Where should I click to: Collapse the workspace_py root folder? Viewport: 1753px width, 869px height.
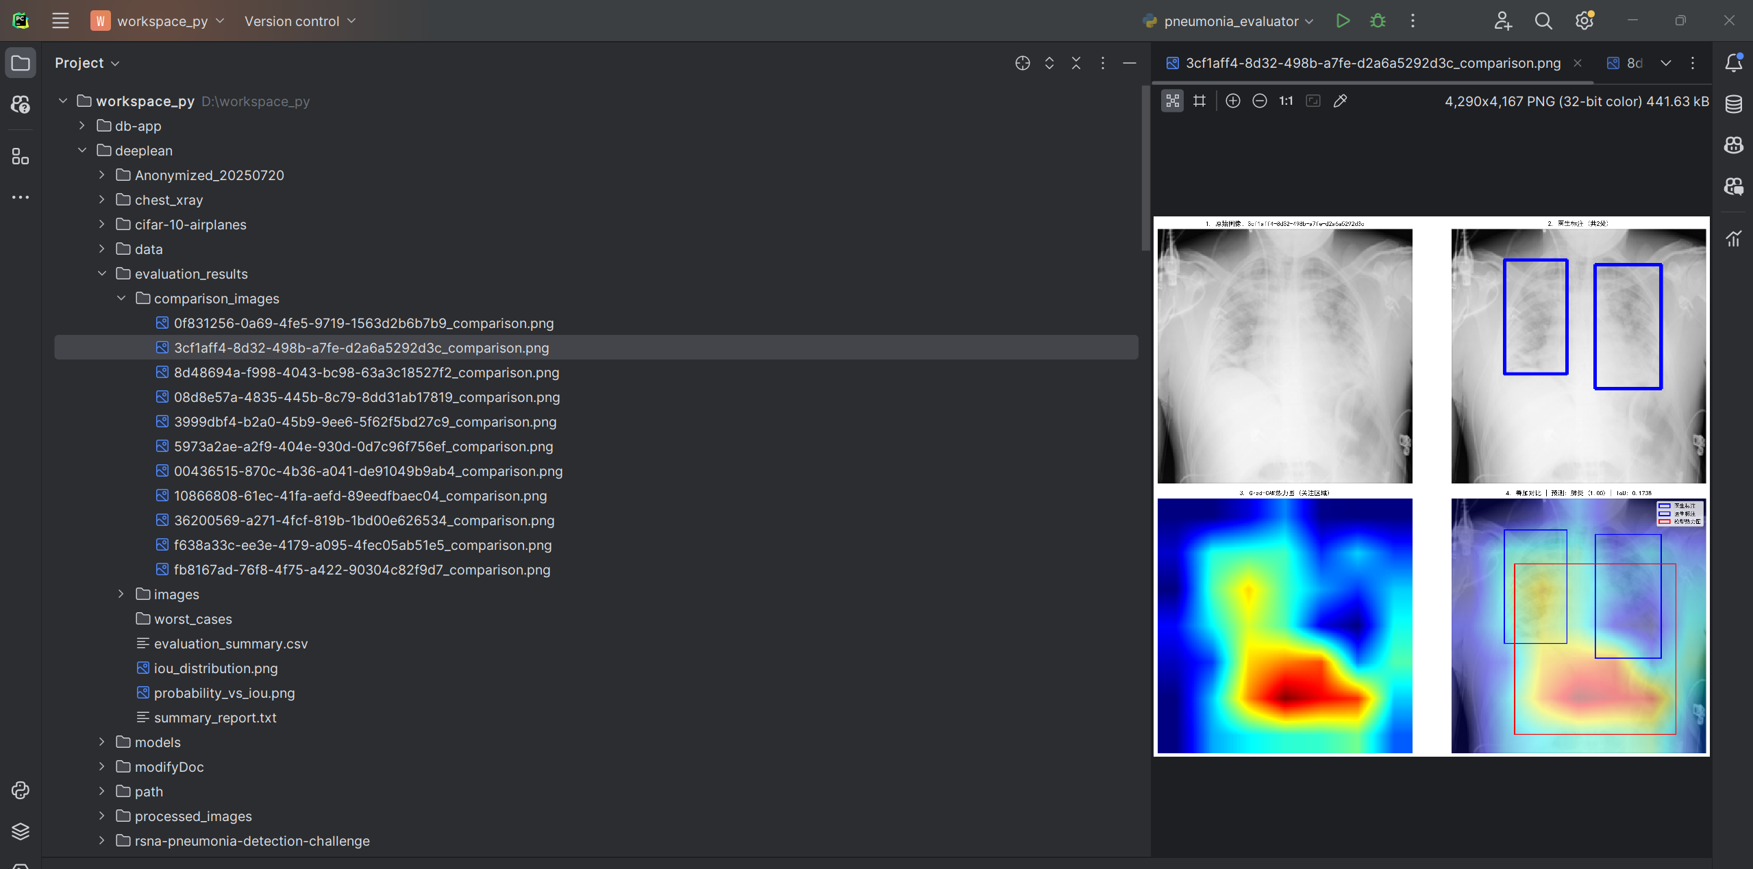click(x=63, y=101)
